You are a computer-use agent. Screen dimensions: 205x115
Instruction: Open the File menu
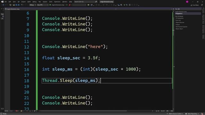coord(6,2)
